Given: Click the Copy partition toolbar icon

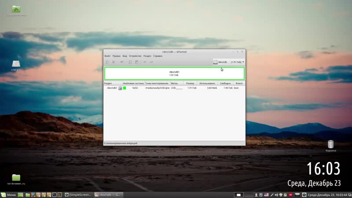Looking at the screenshot, I should click(x=130, y=62).
